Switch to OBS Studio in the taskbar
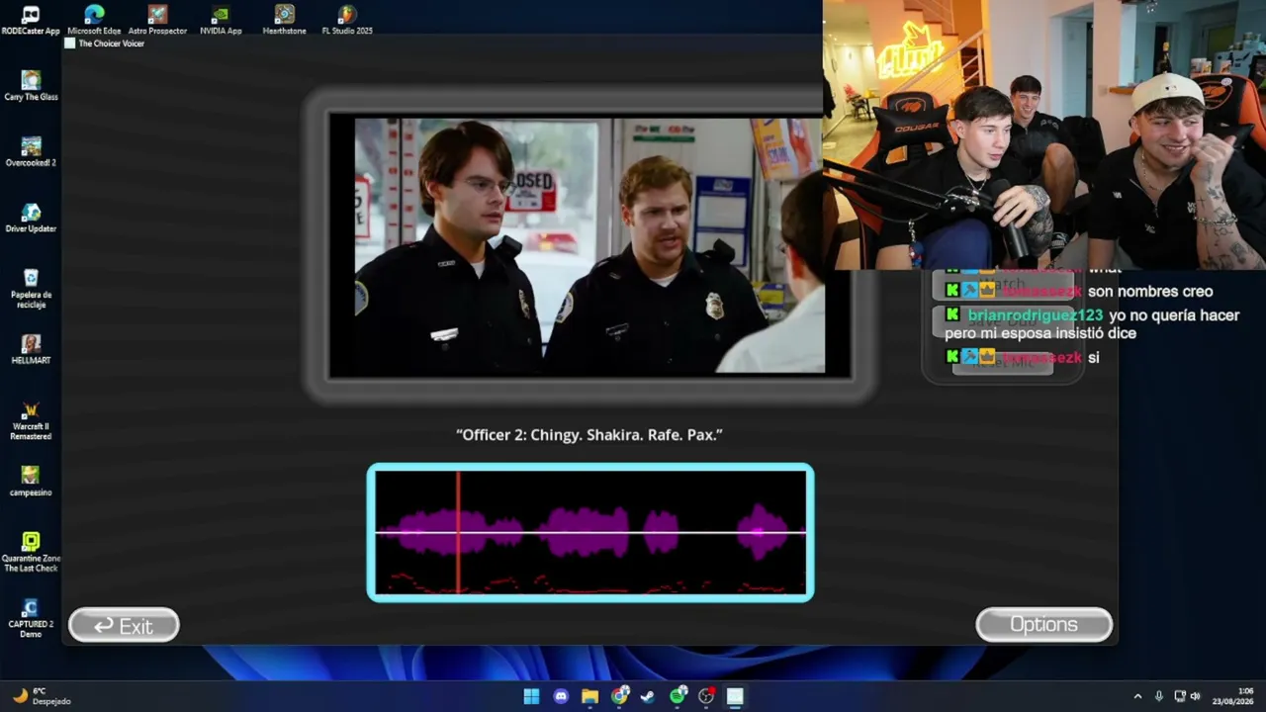 tap(706, 696)
